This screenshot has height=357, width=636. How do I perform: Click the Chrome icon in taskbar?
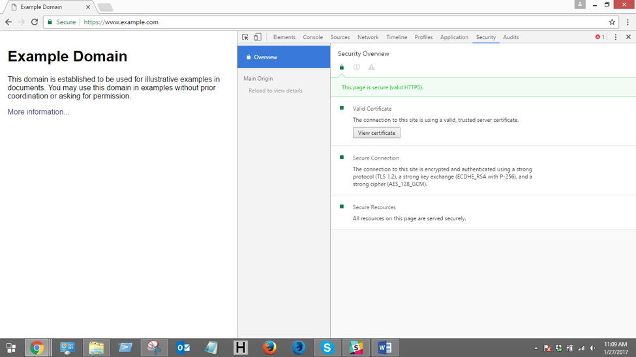(x=37, y=348)
